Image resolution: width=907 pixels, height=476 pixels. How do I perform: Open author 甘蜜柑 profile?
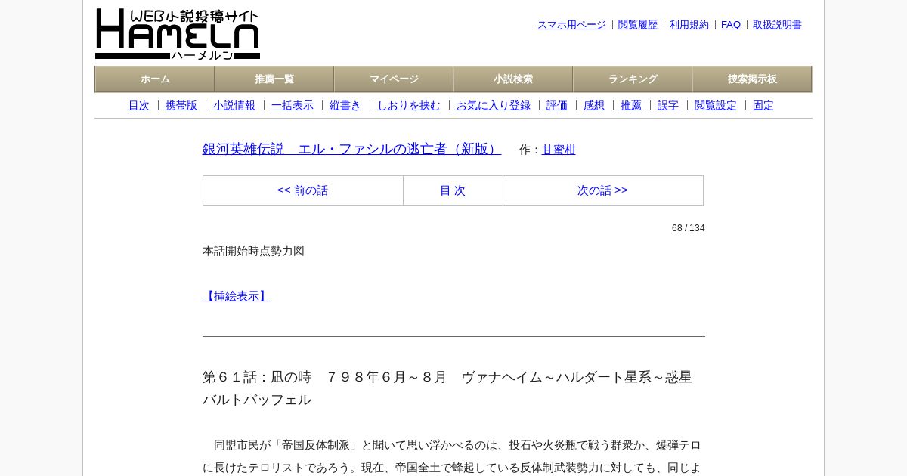pyautogui.click(x=559, y=150)
